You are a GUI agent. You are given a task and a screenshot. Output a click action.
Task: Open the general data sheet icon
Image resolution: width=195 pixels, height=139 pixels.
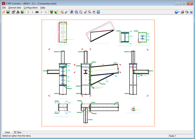[13, 12]
